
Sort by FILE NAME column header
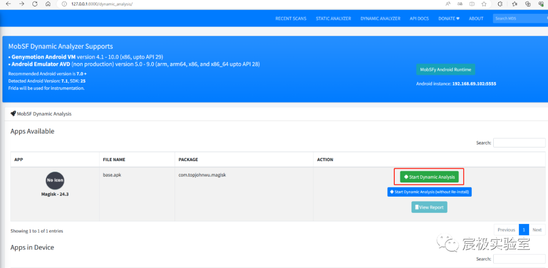[137, 160]
